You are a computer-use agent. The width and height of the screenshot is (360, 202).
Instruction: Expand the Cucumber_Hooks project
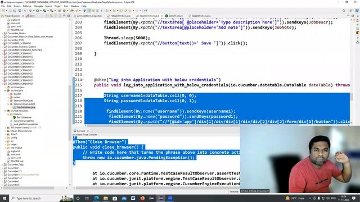(x=2, y=33)
